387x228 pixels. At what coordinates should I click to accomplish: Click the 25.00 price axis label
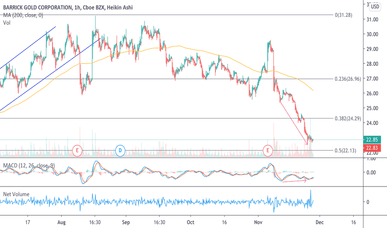point(372,108)
